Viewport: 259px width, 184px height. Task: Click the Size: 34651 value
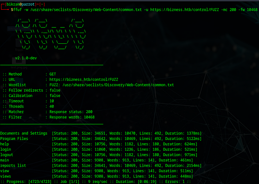[94, 133]
